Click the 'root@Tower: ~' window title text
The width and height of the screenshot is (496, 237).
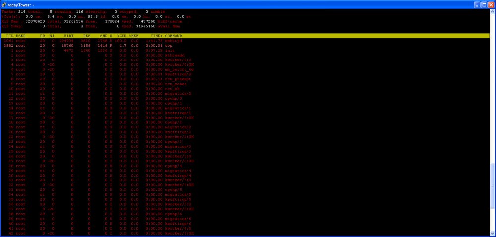[x=21, y=5]
